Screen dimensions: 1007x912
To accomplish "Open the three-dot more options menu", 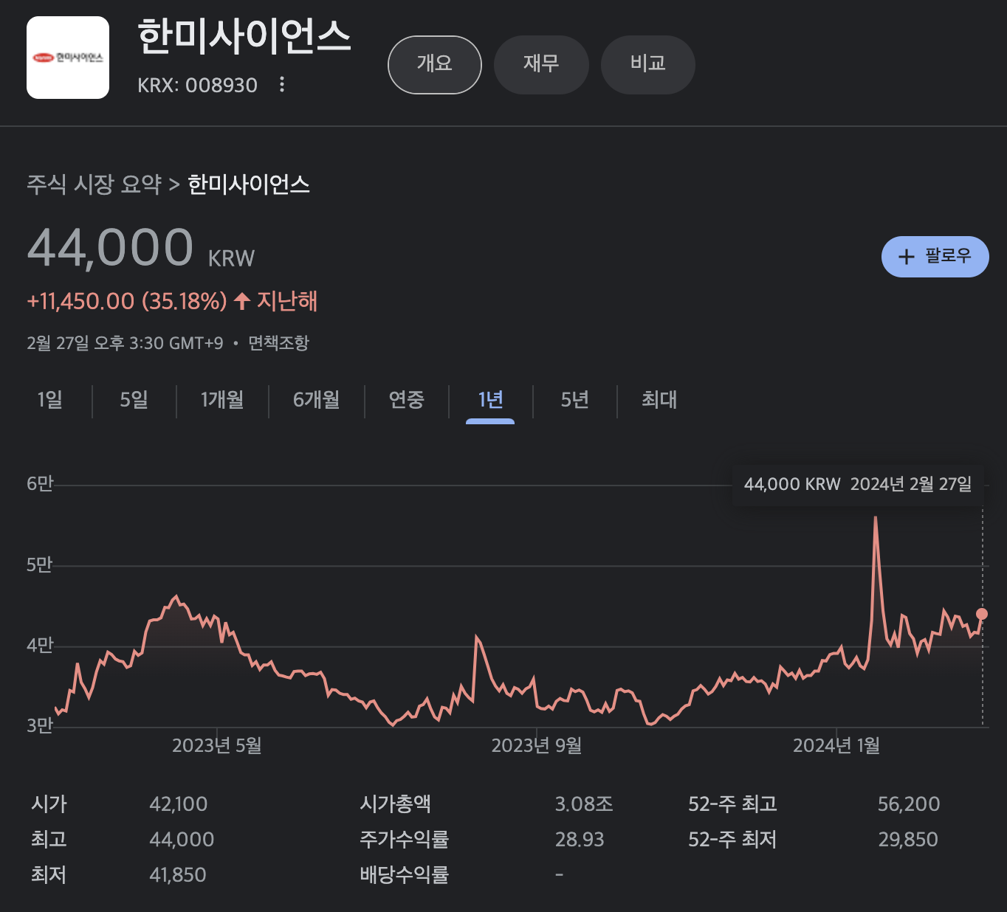I will coord(282,84).
